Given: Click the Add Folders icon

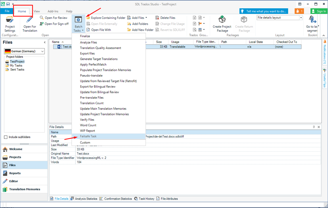Looking at the screenshot, I should pyautogui.click(x=129, y=24).
